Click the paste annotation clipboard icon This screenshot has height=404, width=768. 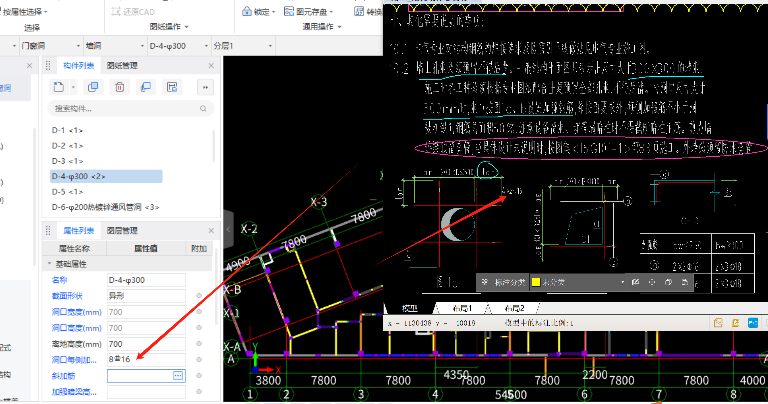685,282
